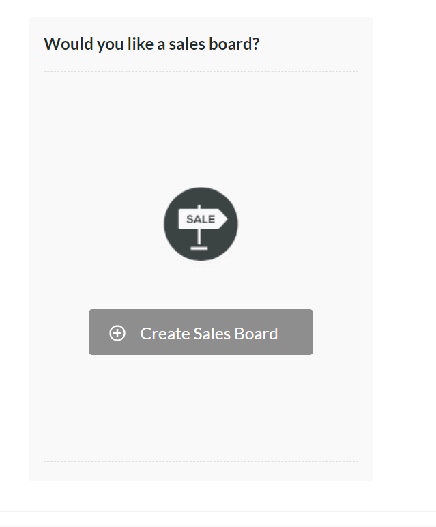The width and height of the screenshot is (436, 527).
Task: Click the signpost base inside the icon
Action: tap(199, 248)
